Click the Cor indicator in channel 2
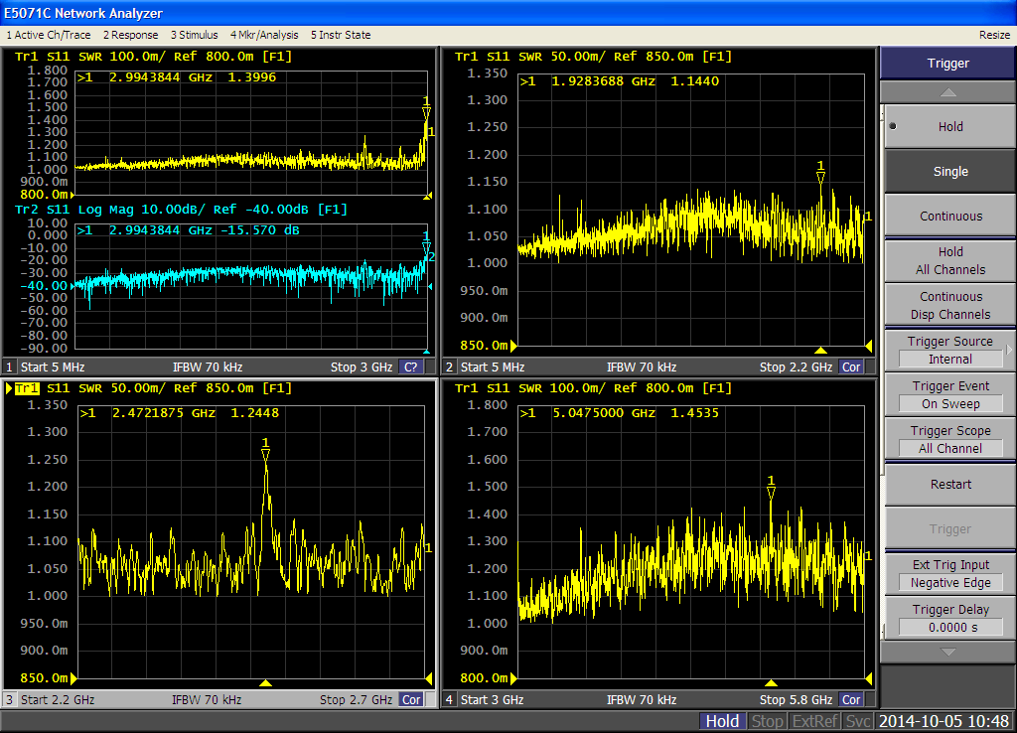Viewport: 1017px width, 733px height. point(851,367)
